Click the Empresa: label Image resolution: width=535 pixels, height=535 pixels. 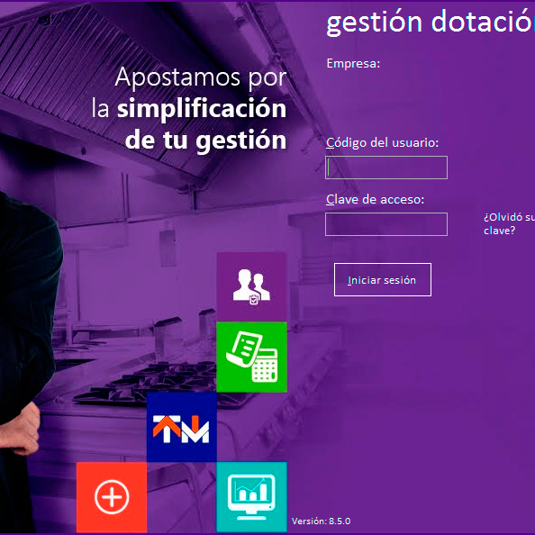353,64
